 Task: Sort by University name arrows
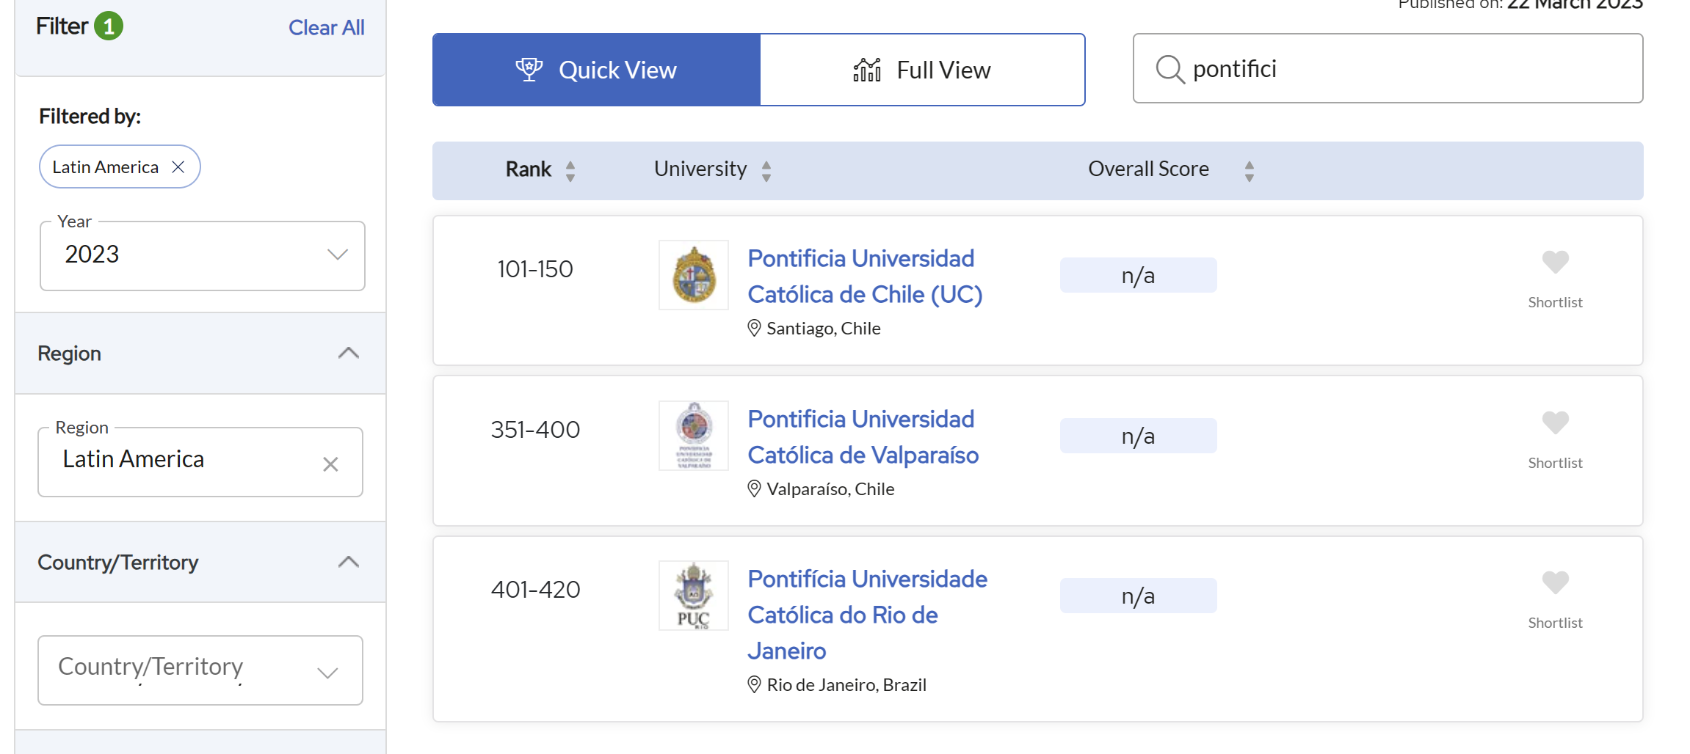pos(766,171)
